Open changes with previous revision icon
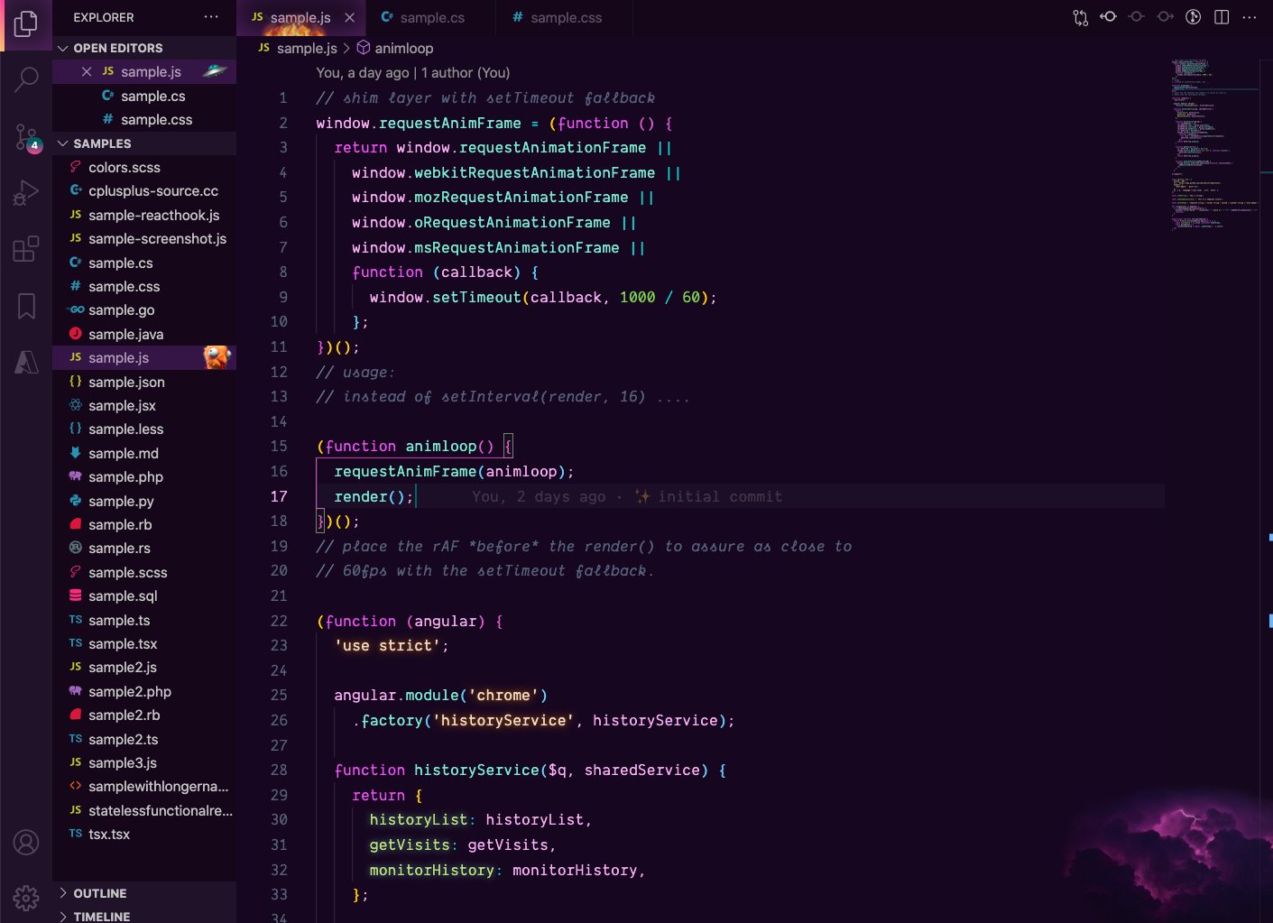The width and height of the screenshot is (1273, 923). pyautogui.click(x=1108, y=17)
